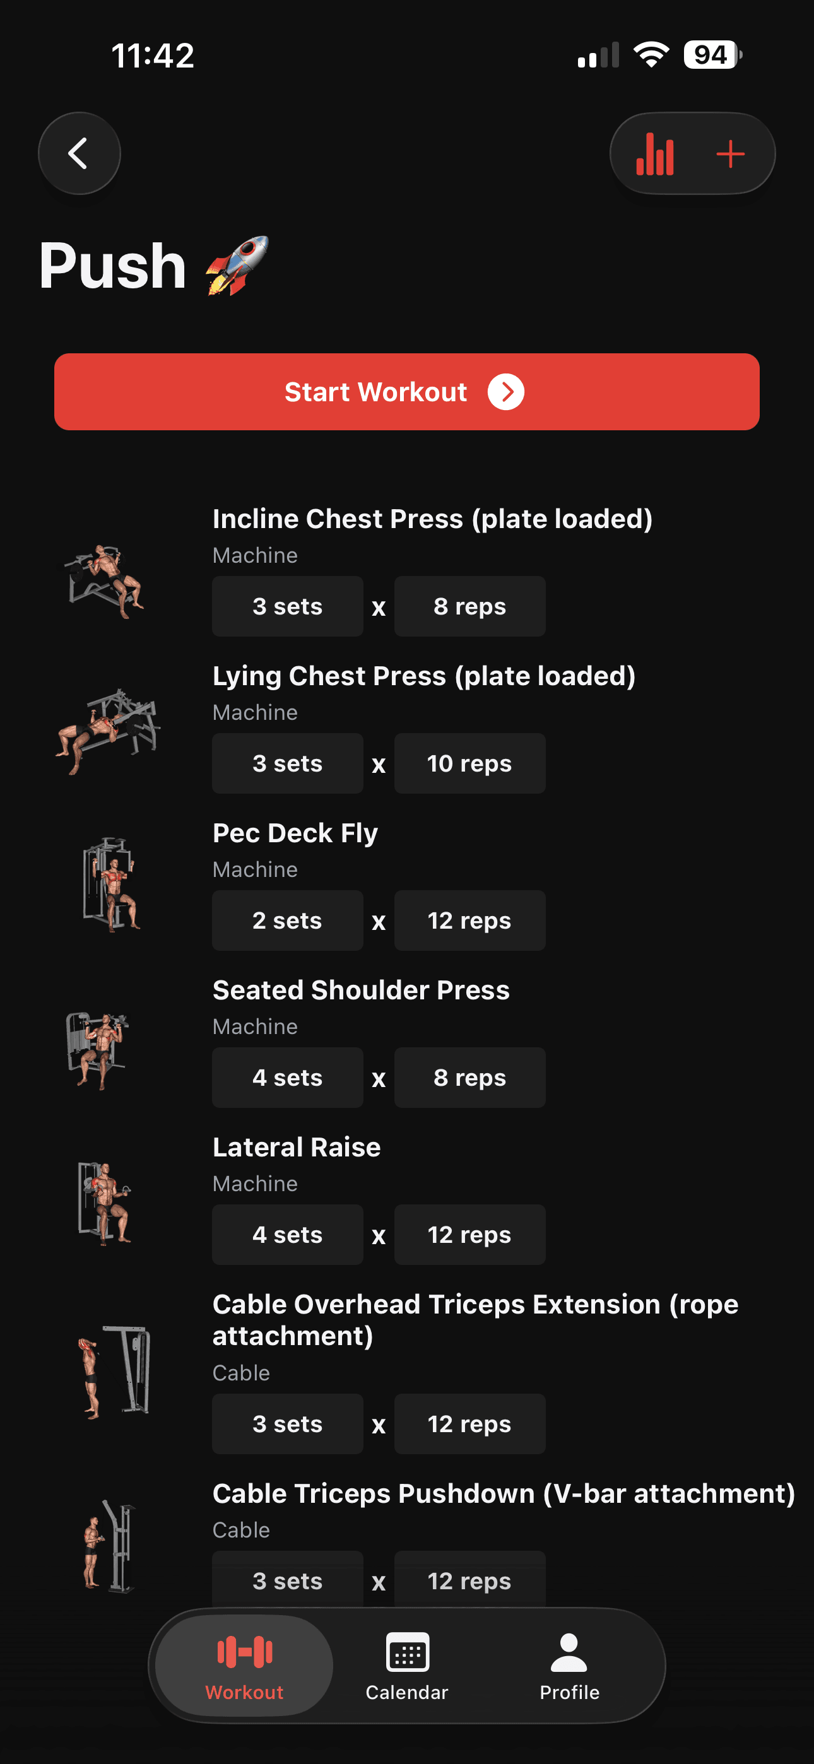Viewport: 814px width, 1764px height.
Task: Adjust reps for Lateral Raise
Action: 469,1235
